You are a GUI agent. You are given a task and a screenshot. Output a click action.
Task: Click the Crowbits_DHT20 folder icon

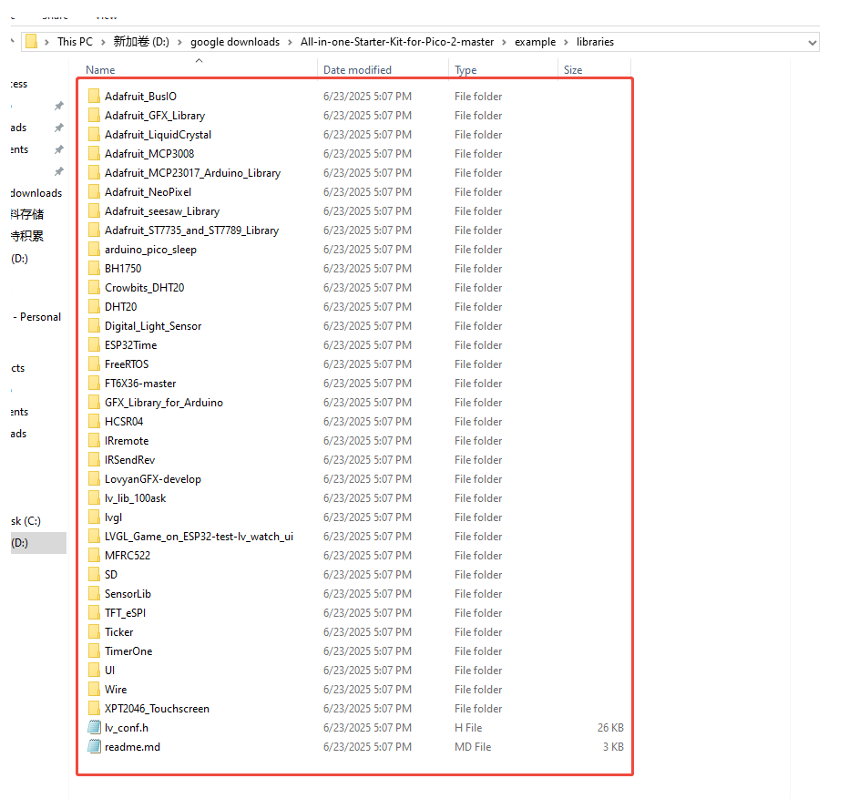click(x=94, y=287)
